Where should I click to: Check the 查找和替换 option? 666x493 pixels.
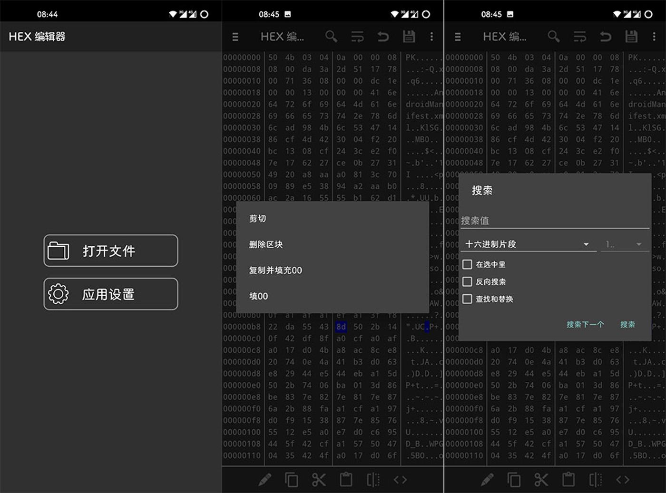point(467,299)
